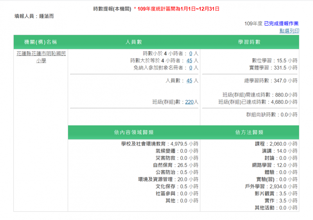Select the 機關(構)名稱 column header
Screen dimensions: 313x220
(41, 42)
